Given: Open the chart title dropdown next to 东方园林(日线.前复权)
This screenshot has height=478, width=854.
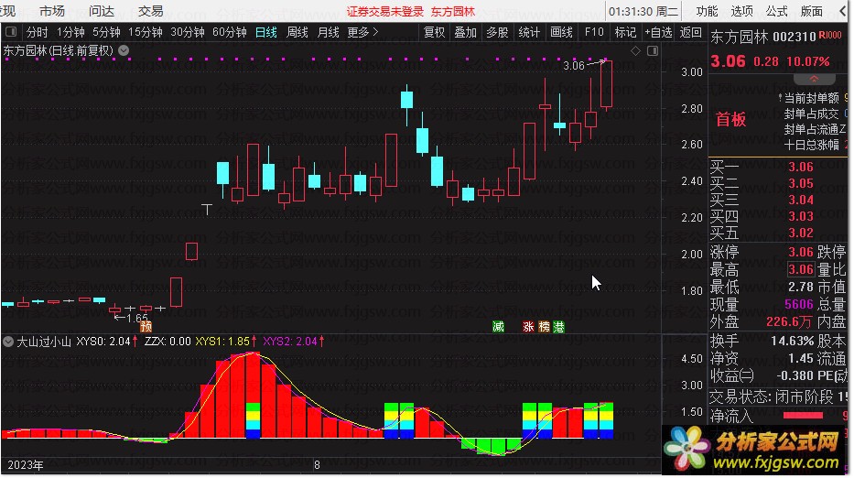Looking at the screenshot, I should (124, 50).
